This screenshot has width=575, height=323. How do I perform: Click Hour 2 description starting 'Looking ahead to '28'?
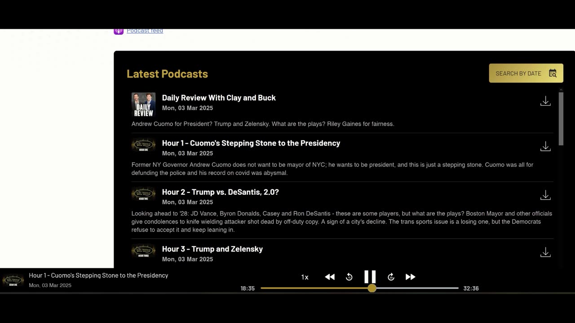click(342, 222)
